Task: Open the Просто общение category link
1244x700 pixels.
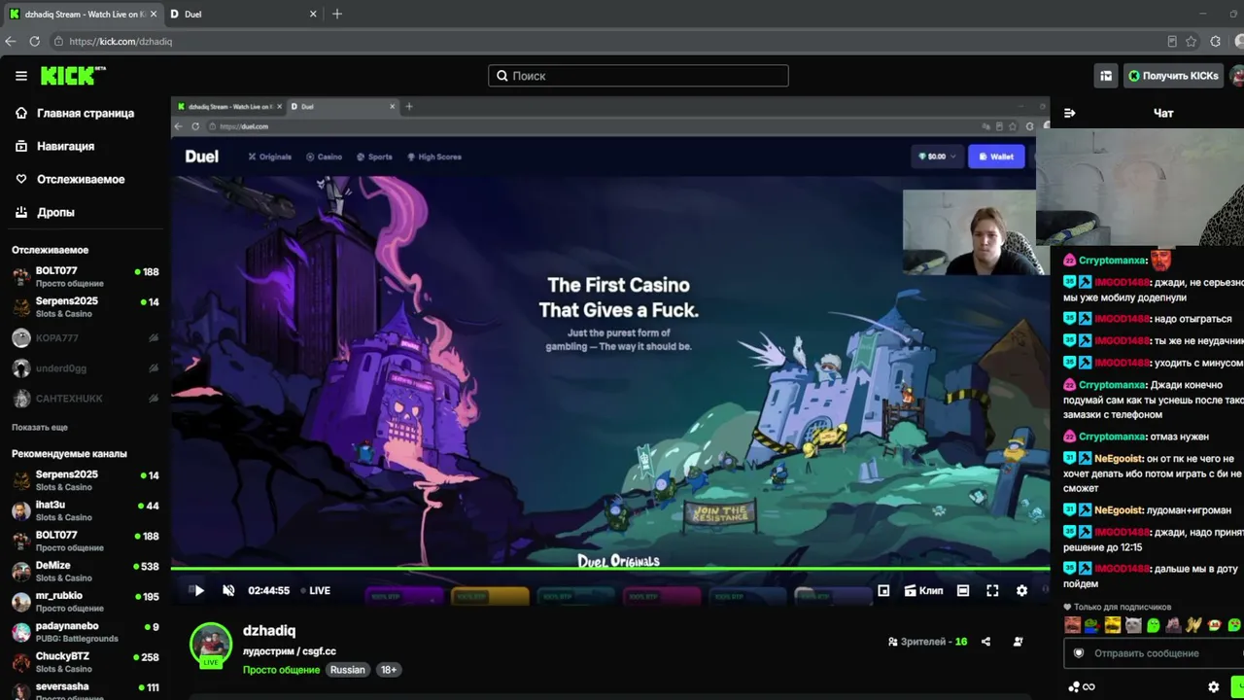Action: [x=281, y=670]
